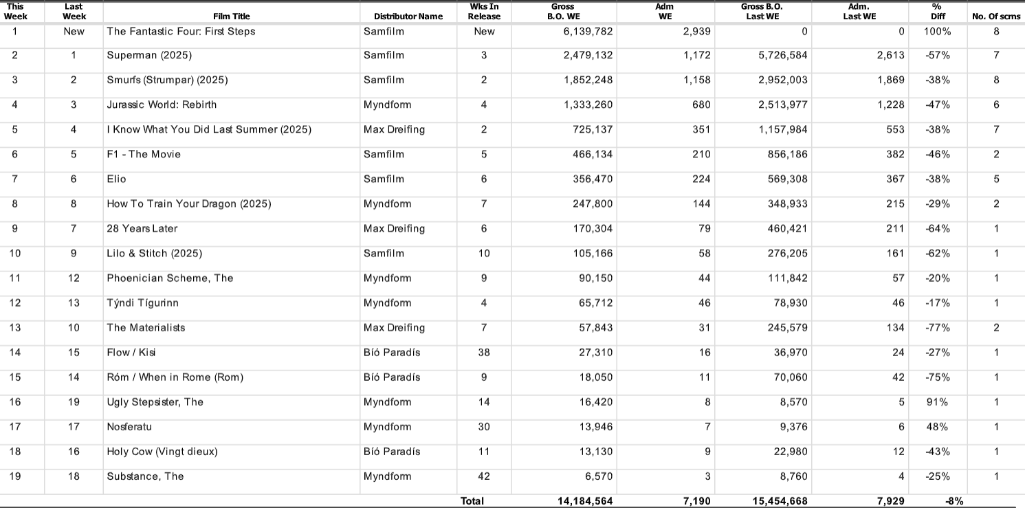Viewport: 1025px width, 508px height.
Task: Click the Max Dreifing distributor for The Materialists
Action: click(x=394, y=327)
